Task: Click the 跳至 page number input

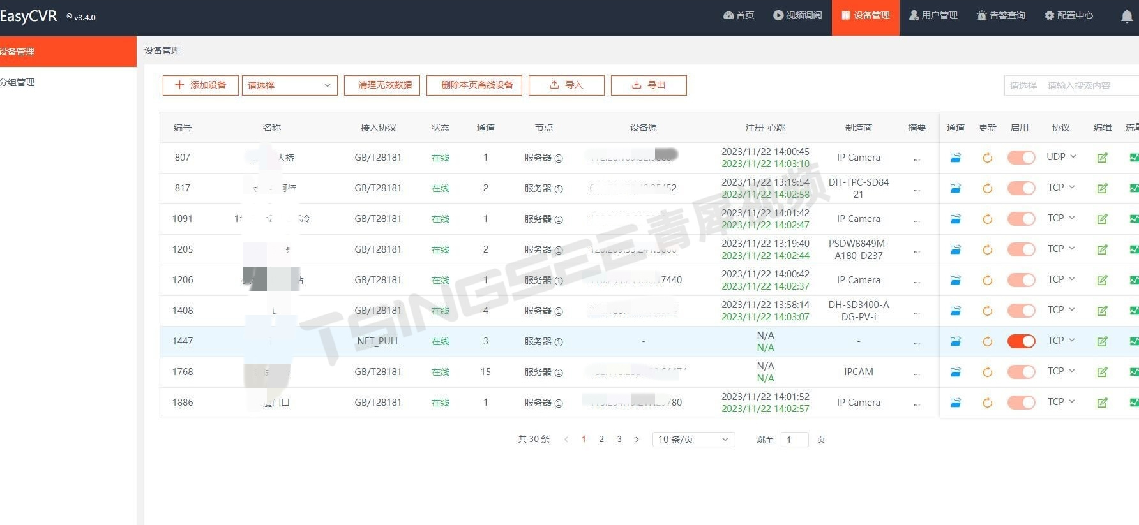Action: (x=794, y=440)
